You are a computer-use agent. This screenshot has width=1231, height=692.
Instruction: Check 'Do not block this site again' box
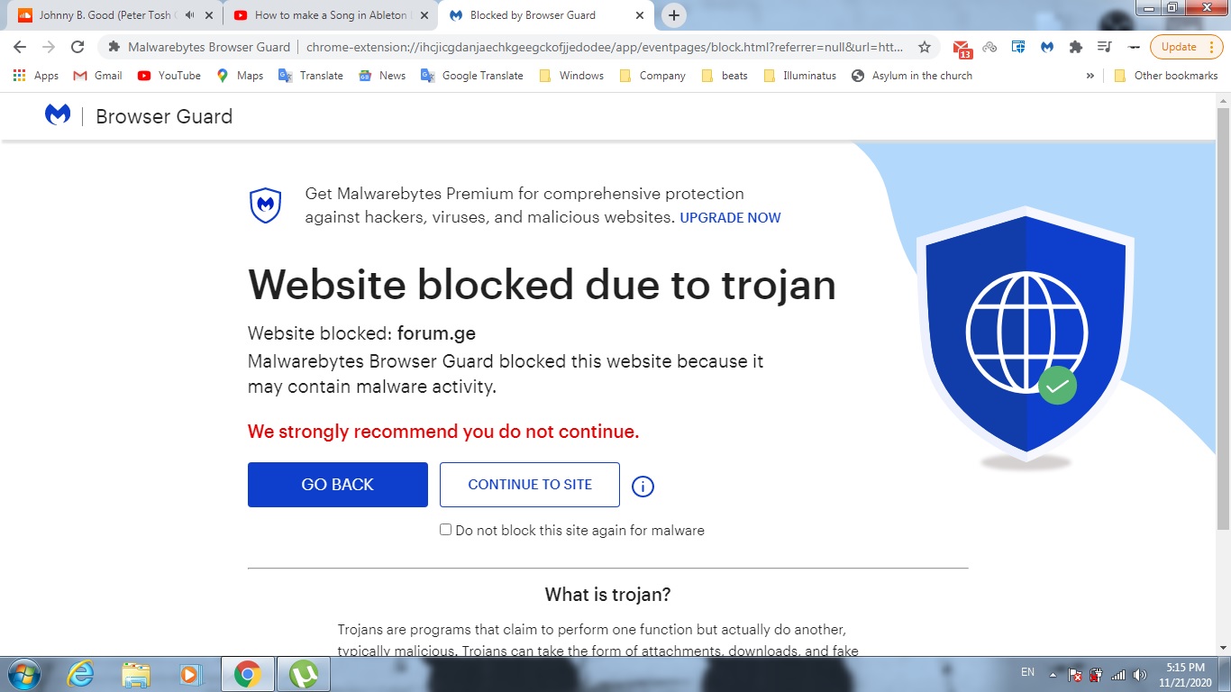click(445, 530)
